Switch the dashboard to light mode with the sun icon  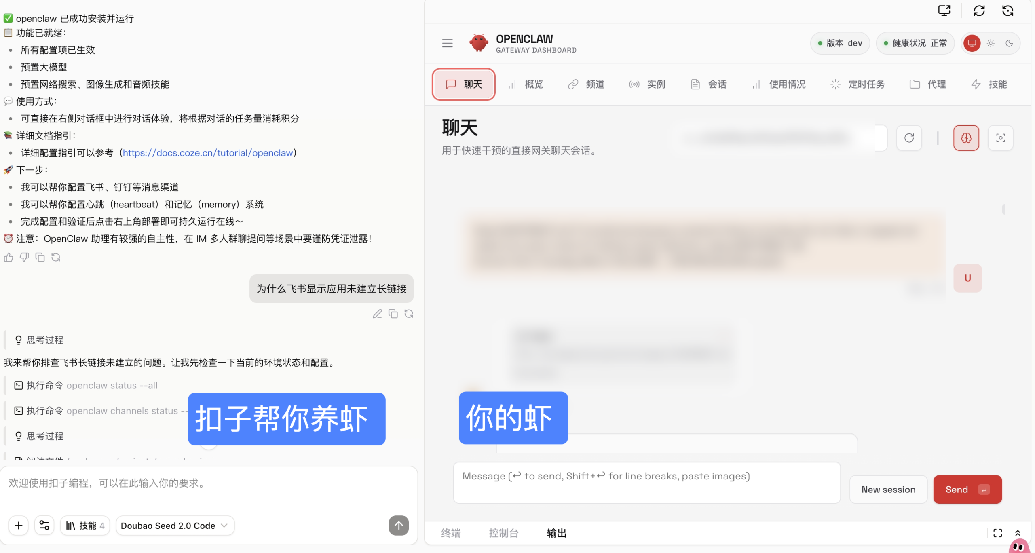[x=990, y=43]
